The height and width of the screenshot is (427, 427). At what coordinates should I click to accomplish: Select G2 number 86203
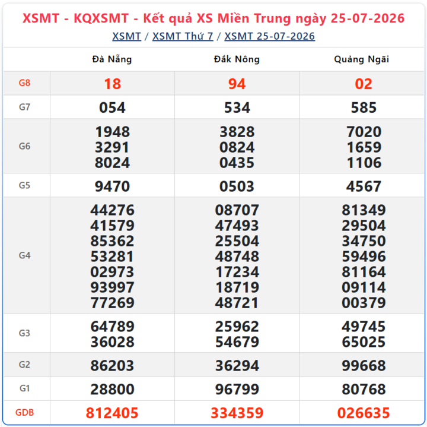point(112,366)
